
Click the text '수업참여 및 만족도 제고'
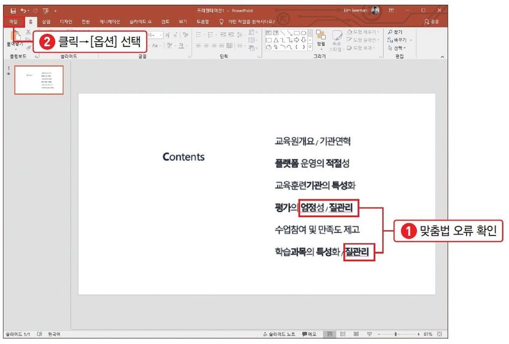[x=317, y=229]
